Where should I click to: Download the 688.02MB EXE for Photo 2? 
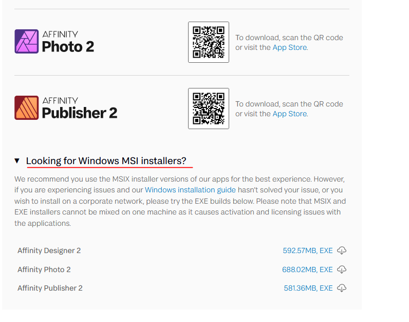point(307,269)
